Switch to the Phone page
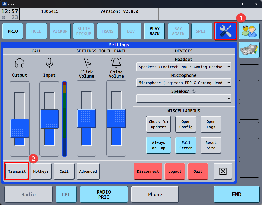The width and height of the screenshot is (262, 205). click(155, 194)
